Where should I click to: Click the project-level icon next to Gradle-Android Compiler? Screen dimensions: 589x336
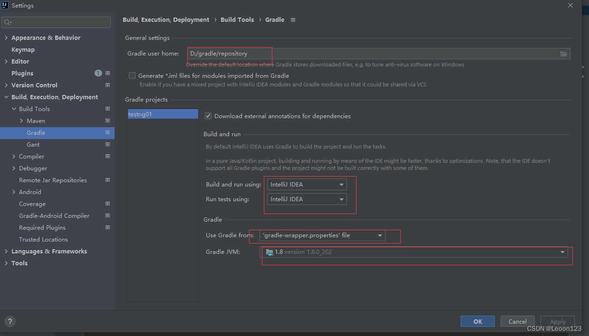tap(108, 215)
